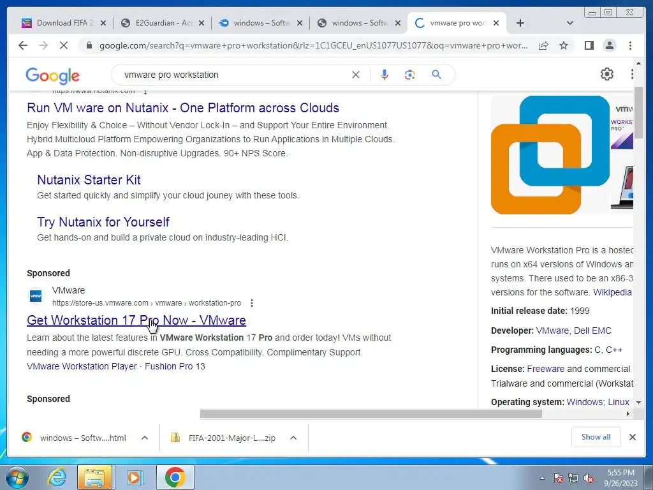View site information via the lock icon
653x490 pixels.
pos(89,45)
